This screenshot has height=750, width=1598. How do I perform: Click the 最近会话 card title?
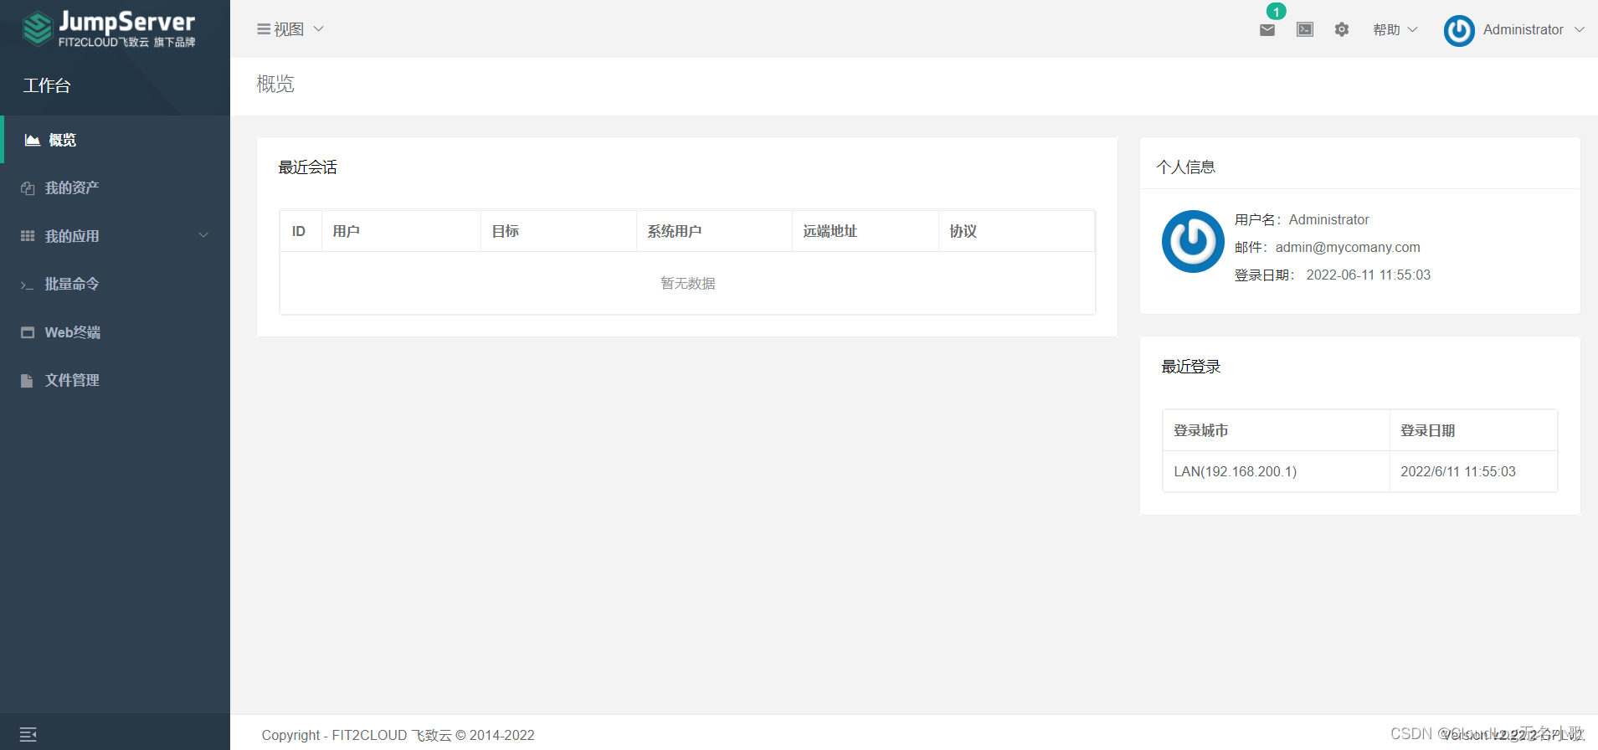click(x=308, y=167)
